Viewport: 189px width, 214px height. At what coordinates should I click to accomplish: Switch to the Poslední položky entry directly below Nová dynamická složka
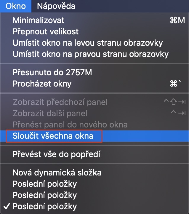[x=44, y=184]
